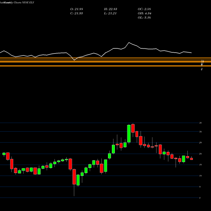This screenshot has height=211, width=211.
Task: Click the "Charts NYSE ELY" chart title
Action: pos(24,3)
